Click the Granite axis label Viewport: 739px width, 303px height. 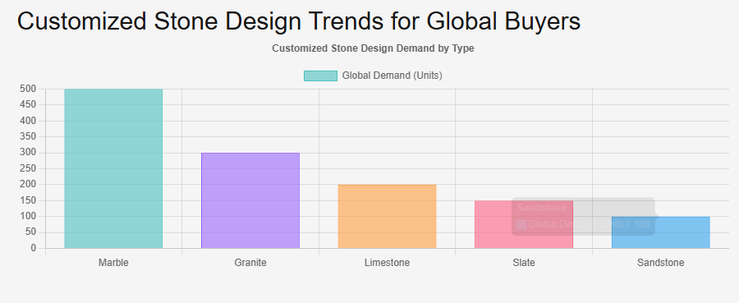(250, 263)
